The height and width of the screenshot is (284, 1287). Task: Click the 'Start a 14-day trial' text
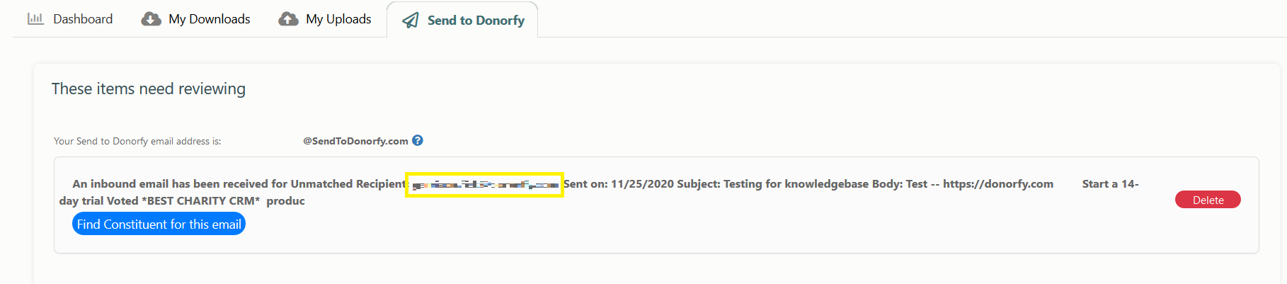1110,184
